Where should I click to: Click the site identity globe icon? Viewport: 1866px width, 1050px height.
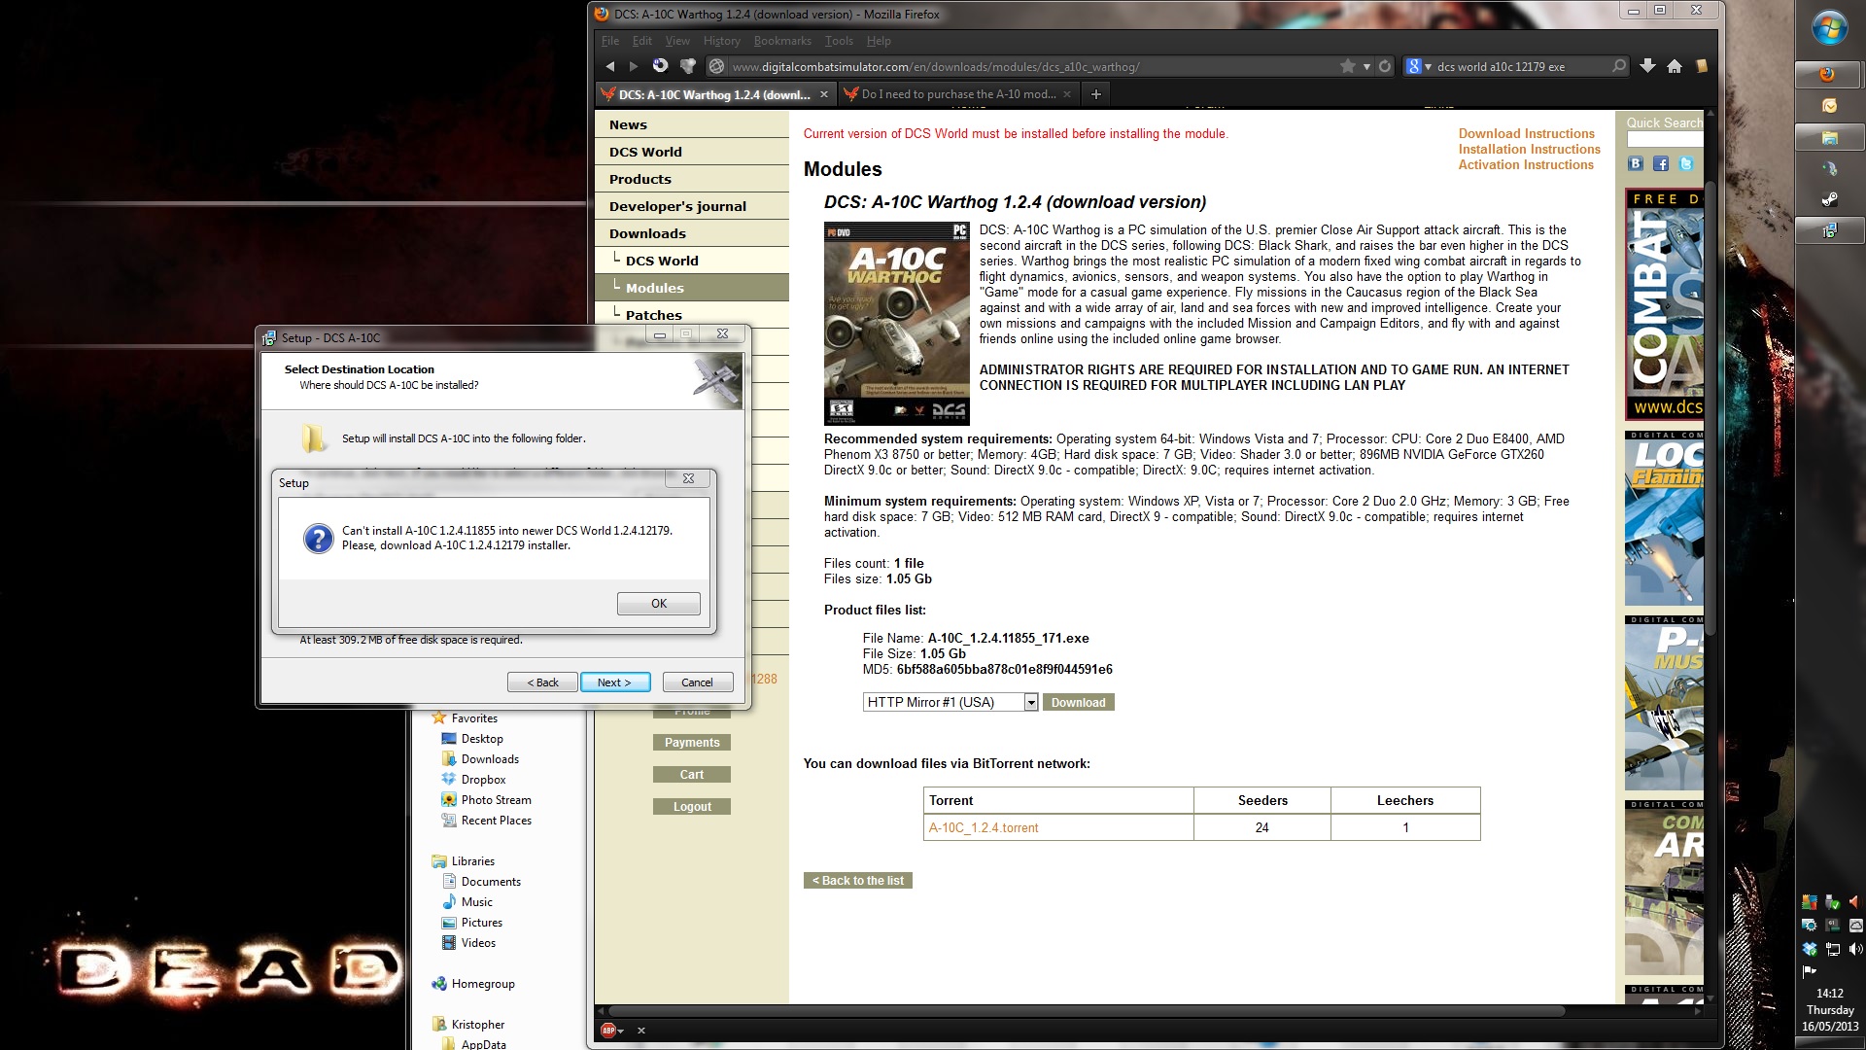click(716, 66)
